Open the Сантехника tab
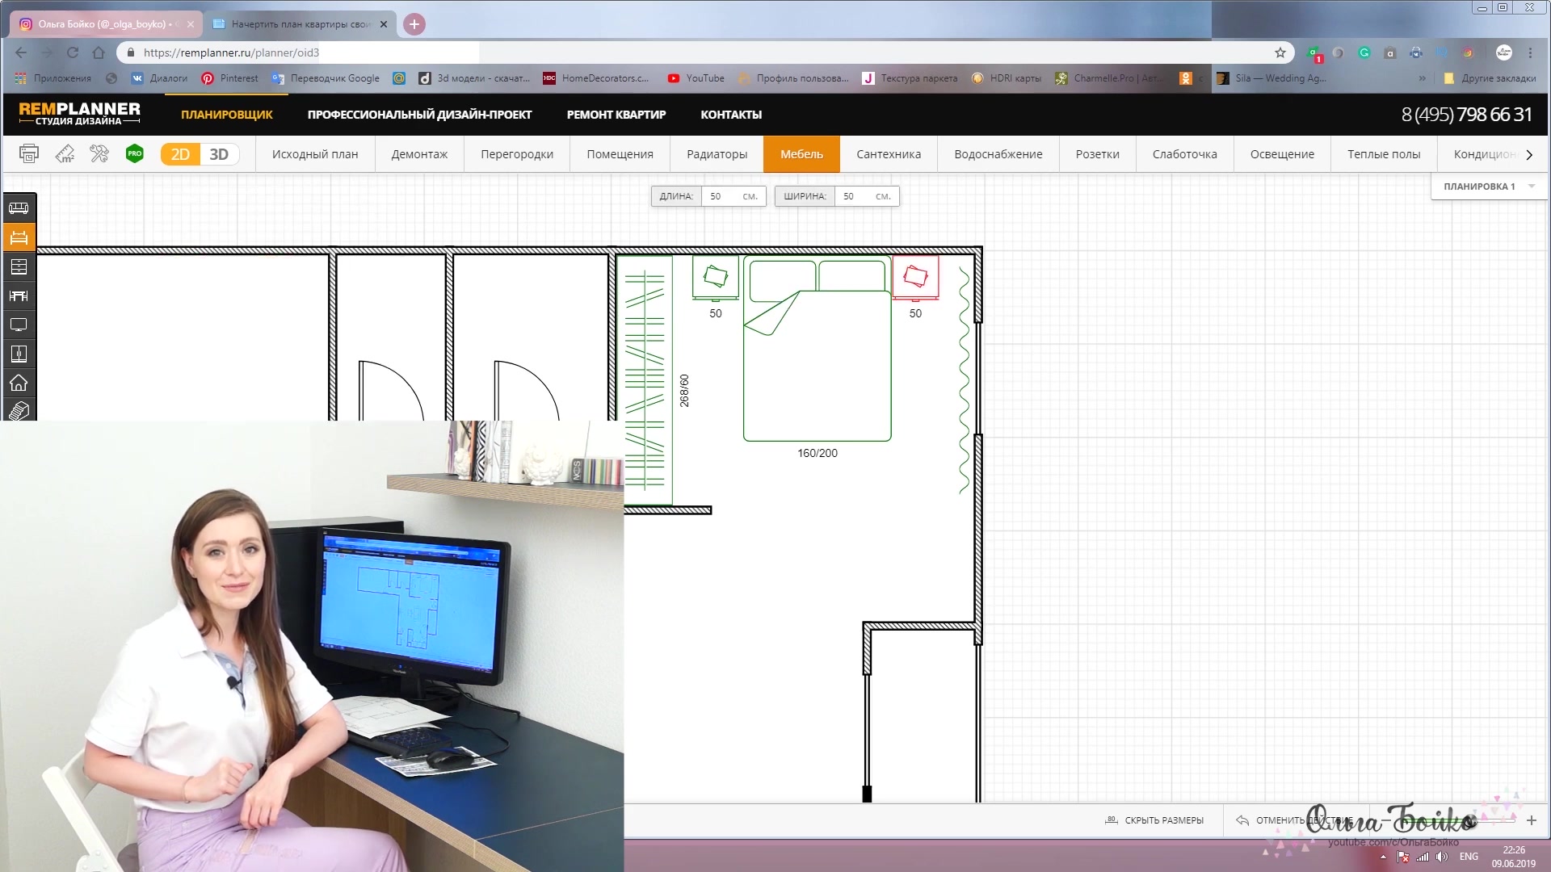 (888, 154)
